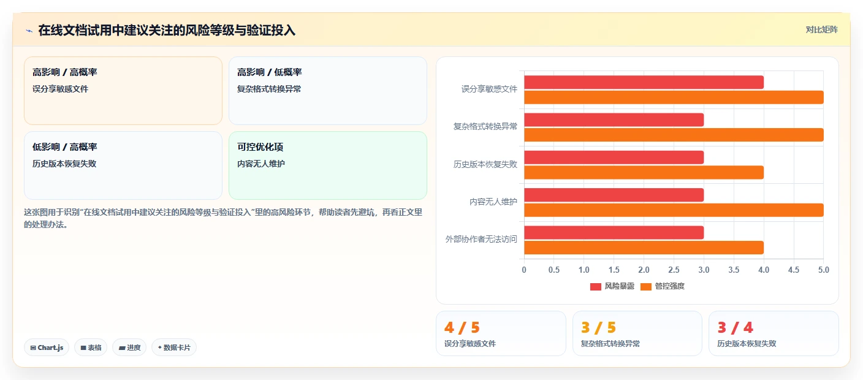This screenshot has height=380, width=863.
Task: Click the 表格 tag chip
Action: click(x=91, y=348)
